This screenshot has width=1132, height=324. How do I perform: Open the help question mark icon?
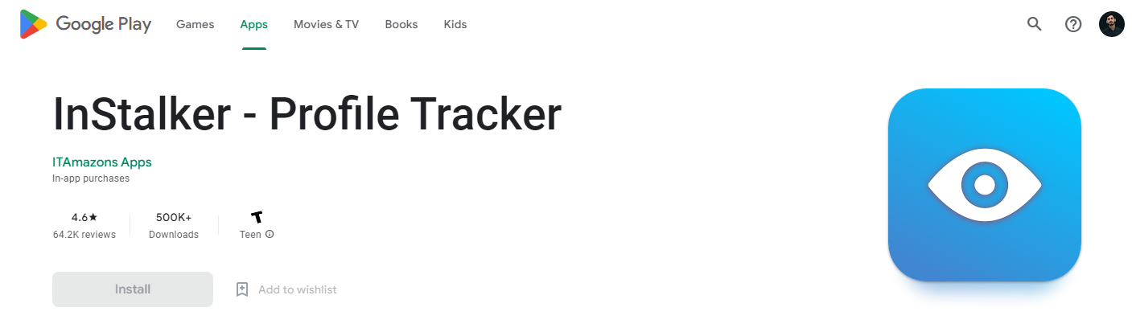click(x=1073, y=24)
